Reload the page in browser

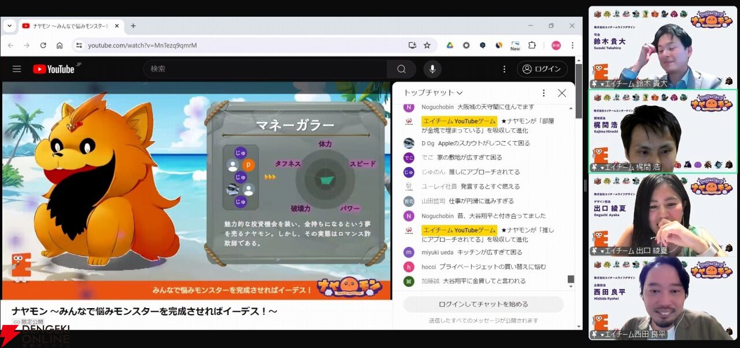point(43,45)
